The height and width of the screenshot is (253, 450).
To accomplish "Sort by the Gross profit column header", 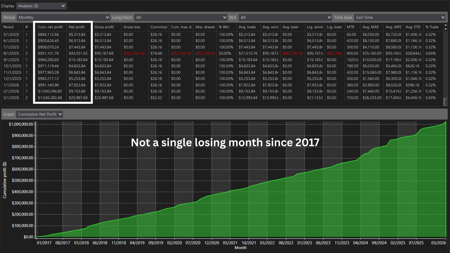I will (x=107, y=27).
